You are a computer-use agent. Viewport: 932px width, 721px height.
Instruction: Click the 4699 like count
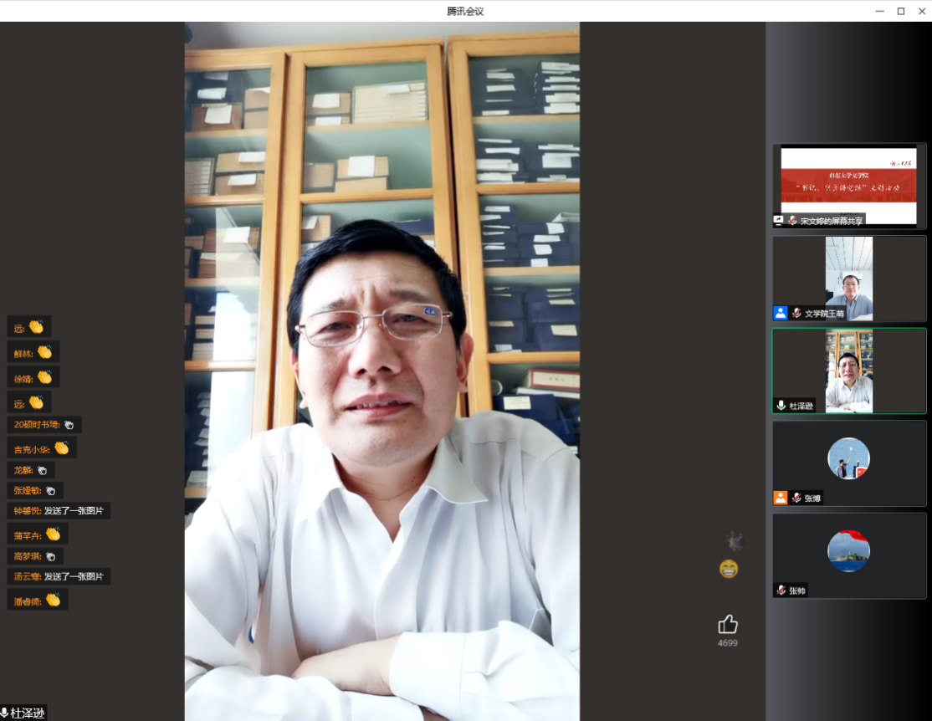point(728,643)
